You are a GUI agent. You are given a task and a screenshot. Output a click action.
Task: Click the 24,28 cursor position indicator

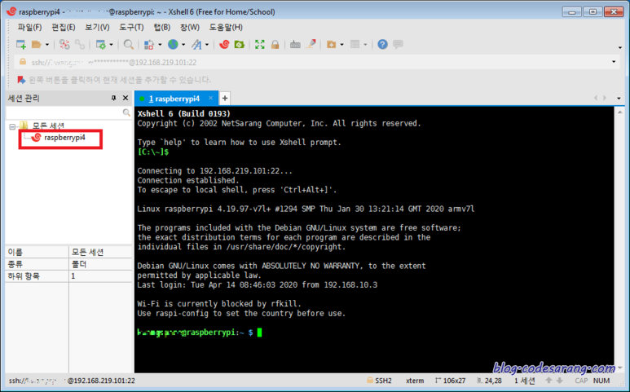coord(493,381)
